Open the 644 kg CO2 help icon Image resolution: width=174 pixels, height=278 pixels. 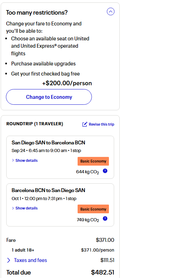click(x=105, y=171)
